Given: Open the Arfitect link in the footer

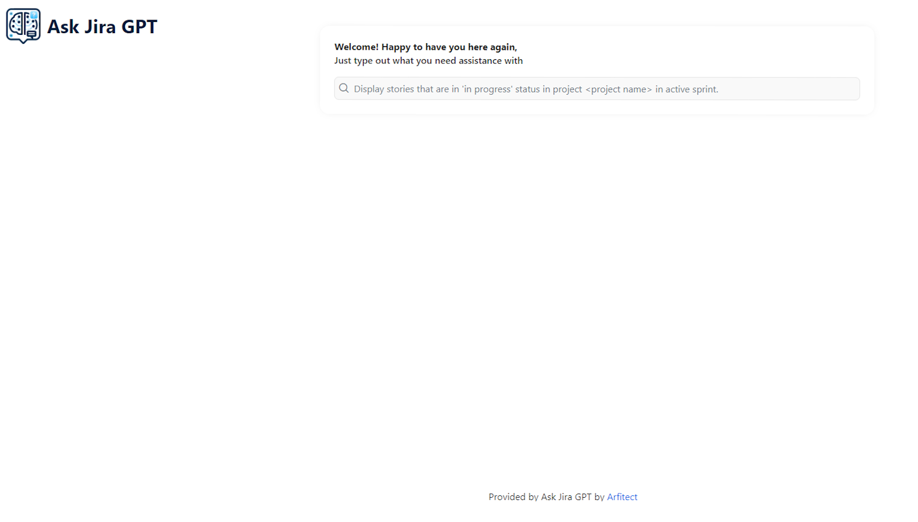Looking at the screenshot, I should click(622, 497).
